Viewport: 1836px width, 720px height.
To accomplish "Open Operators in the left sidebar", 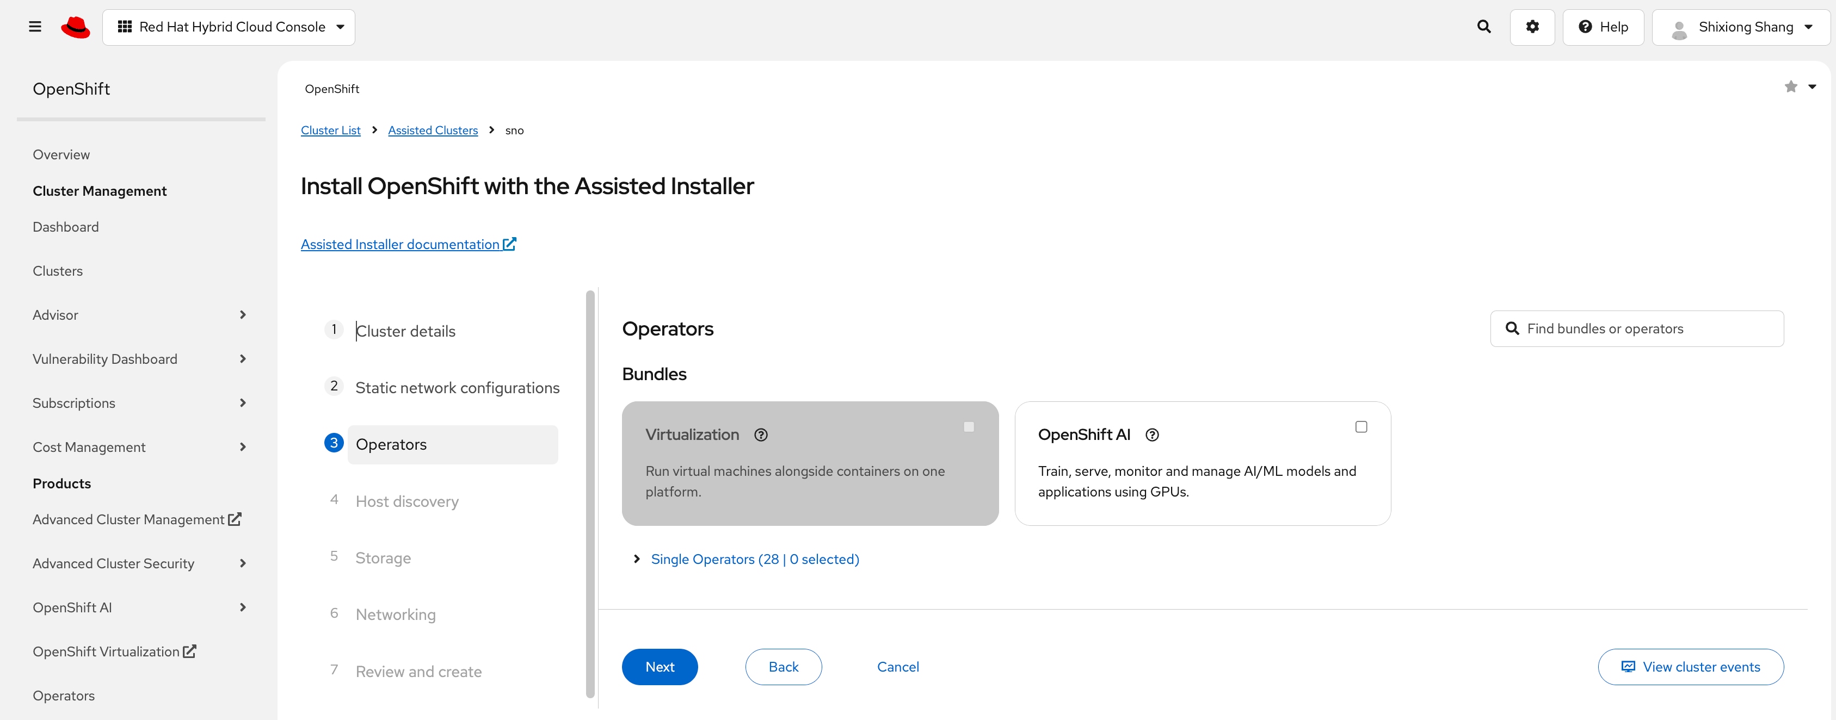I will (64, 696).
